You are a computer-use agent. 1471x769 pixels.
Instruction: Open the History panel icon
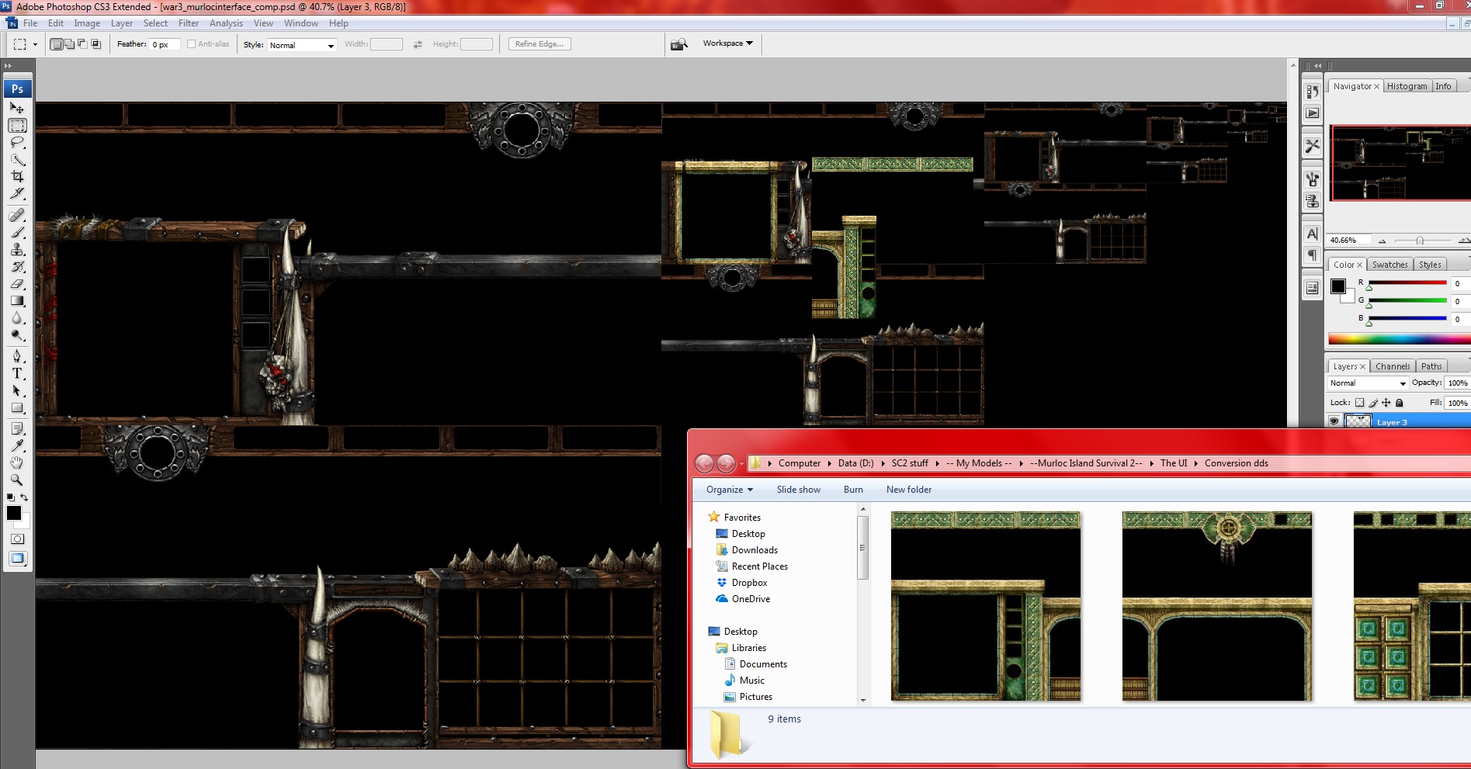point(1312,92)
